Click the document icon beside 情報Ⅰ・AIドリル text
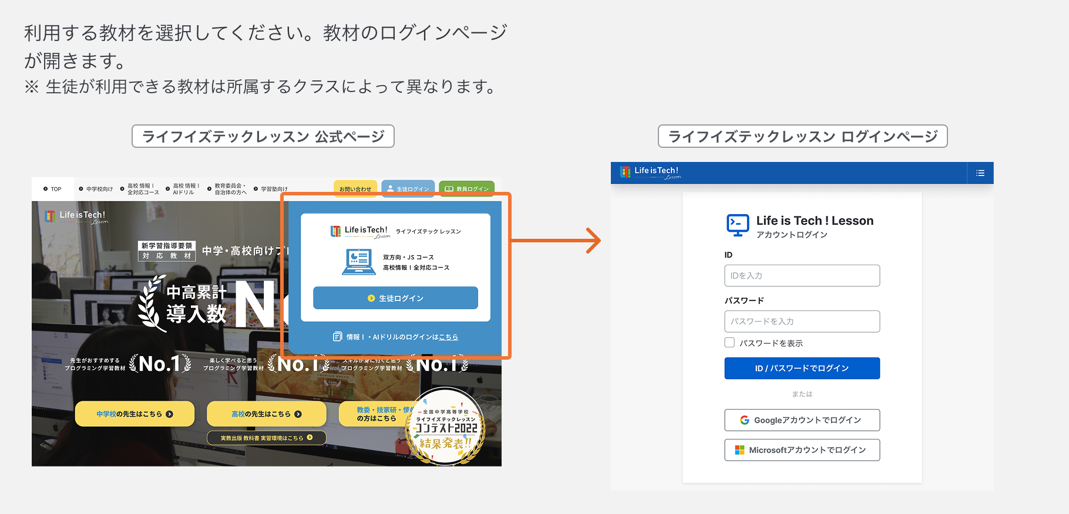 338,337
